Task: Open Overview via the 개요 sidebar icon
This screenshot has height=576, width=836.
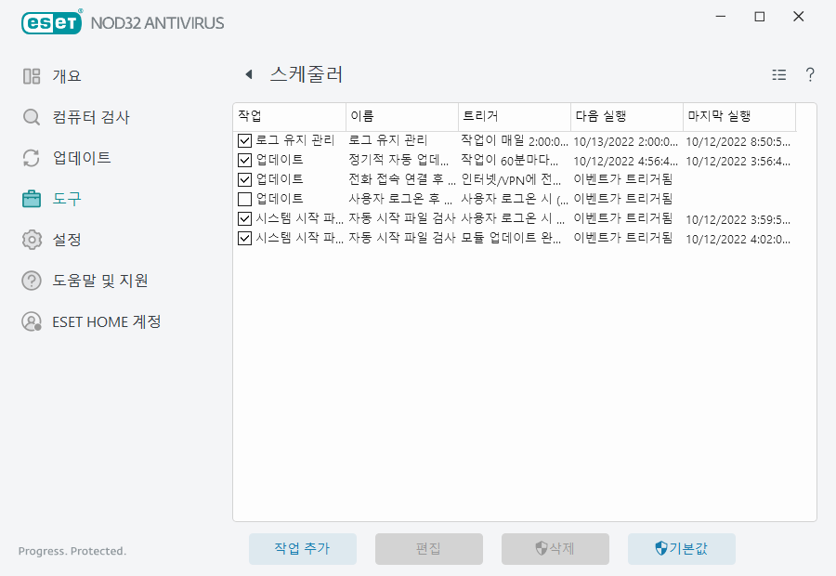Action: point(31,75)
